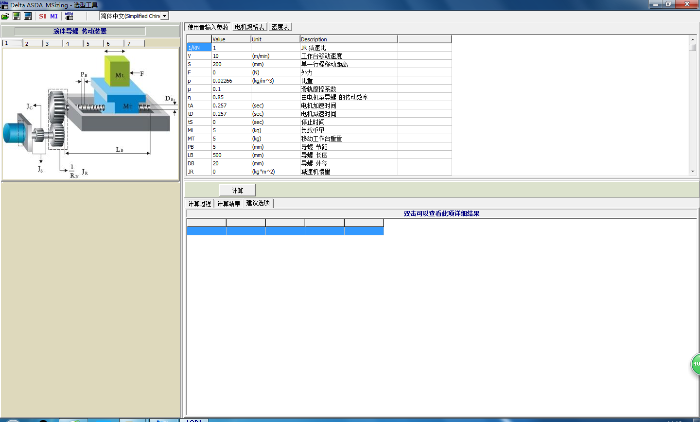Edit the DB screw diameter value 20
Screen dimensions: 700x422
click(231, 163)
